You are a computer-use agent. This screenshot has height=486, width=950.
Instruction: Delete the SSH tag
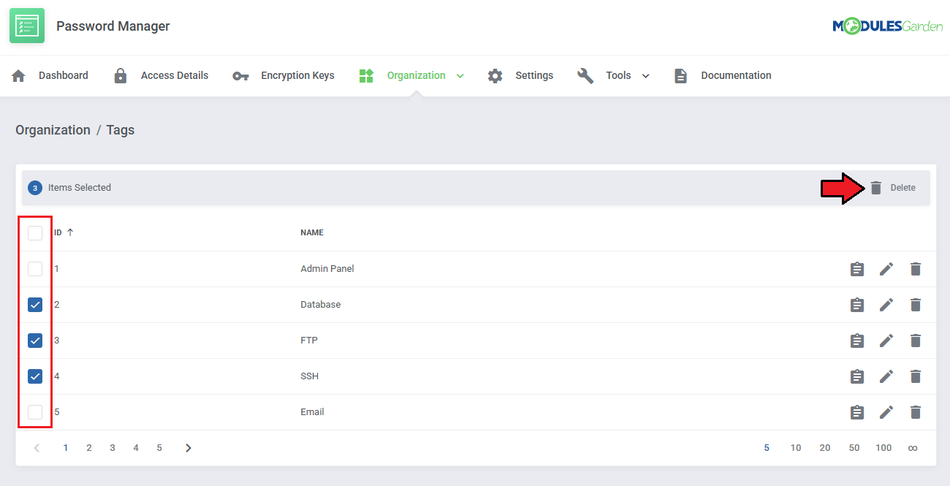pos(916,376)
